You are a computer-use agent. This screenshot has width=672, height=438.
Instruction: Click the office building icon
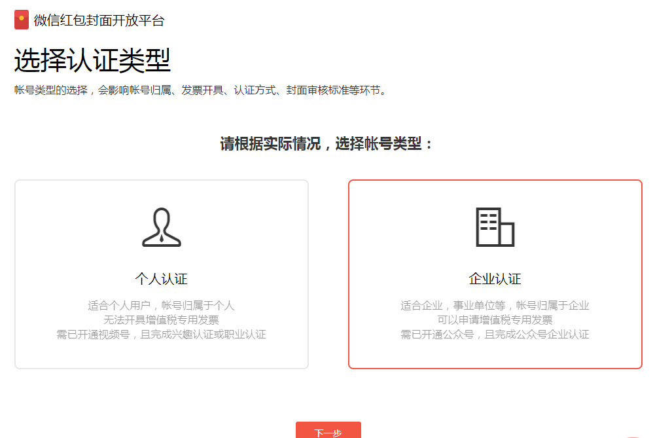(495, 227)
